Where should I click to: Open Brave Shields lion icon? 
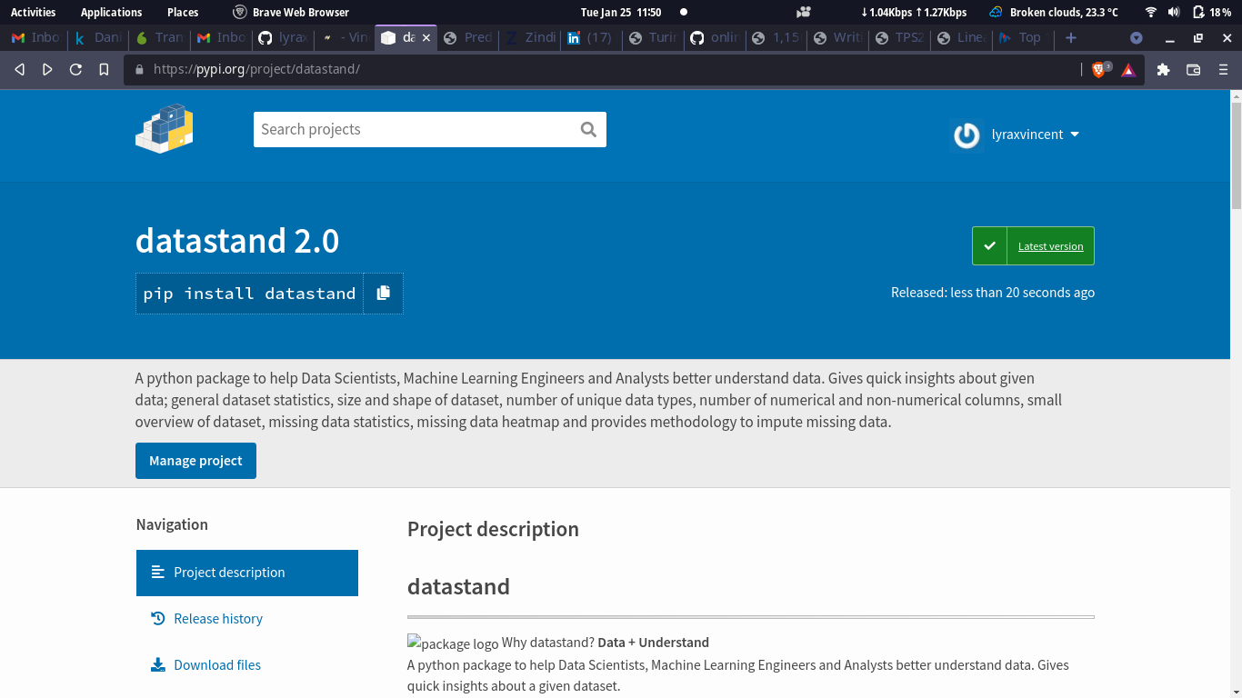click(x=1099, y=69)
